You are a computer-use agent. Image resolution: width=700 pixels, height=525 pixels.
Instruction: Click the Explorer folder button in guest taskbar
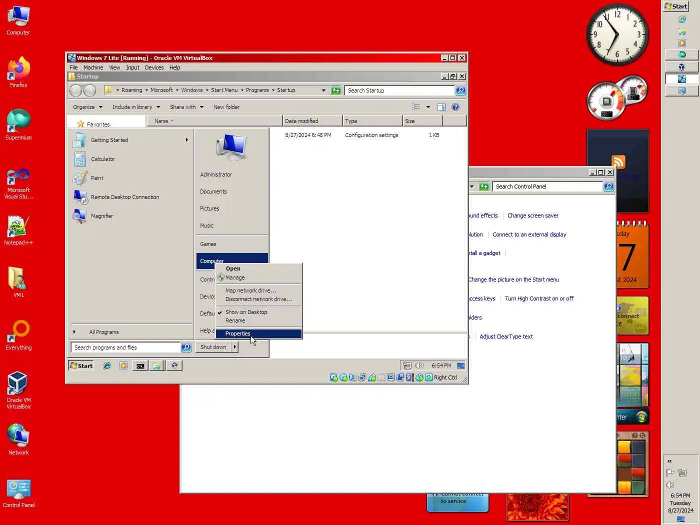point(156,365)
